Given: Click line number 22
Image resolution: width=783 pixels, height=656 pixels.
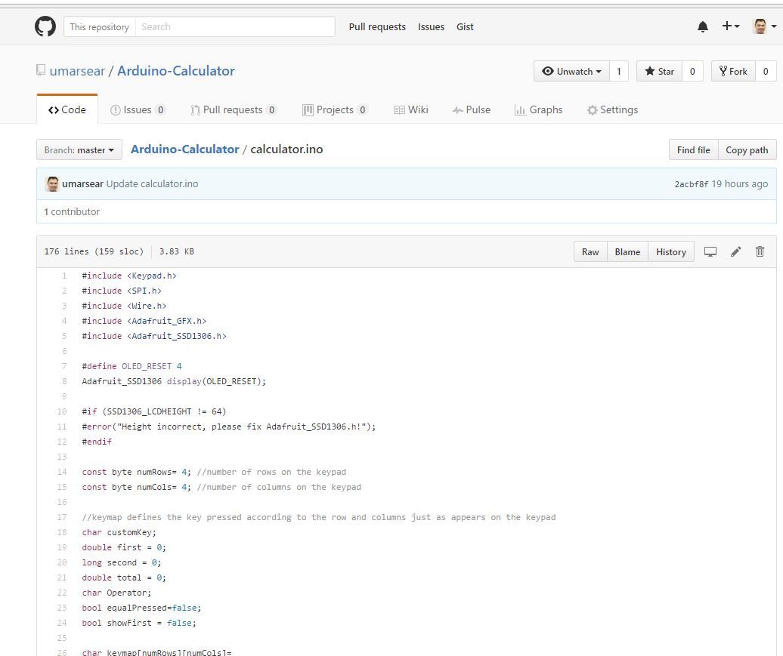Looking at the screenshot, I should click(61, 593).
